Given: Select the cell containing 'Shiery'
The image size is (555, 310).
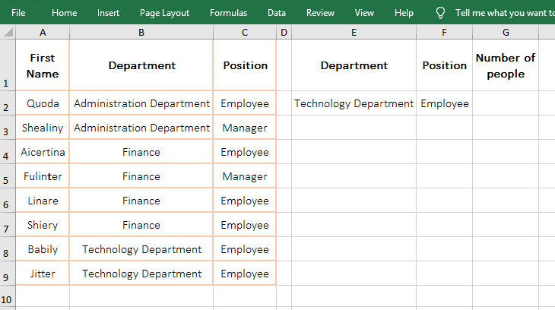Looking at the screenshot, I should click(43, 225).
